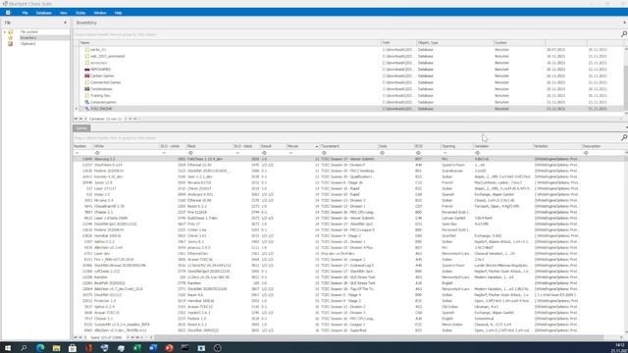Click the Description column filter icon
Screen dimensions: 628x353
pyautogui.click(x=586, y=153)
